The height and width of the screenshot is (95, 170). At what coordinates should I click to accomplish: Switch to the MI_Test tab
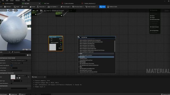(x=47, y=3)
